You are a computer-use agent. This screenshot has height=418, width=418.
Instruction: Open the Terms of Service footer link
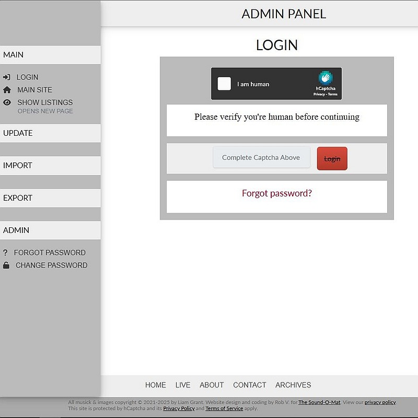224,409
